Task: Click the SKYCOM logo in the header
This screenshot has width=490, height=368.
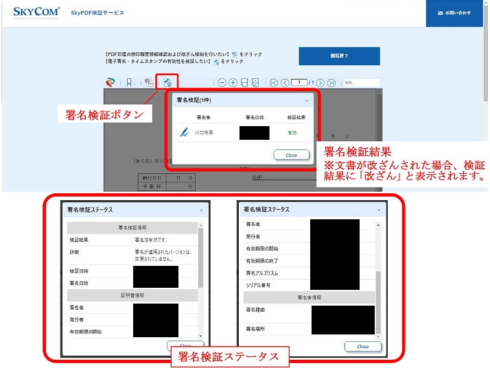Action: (x=36, y=12)
